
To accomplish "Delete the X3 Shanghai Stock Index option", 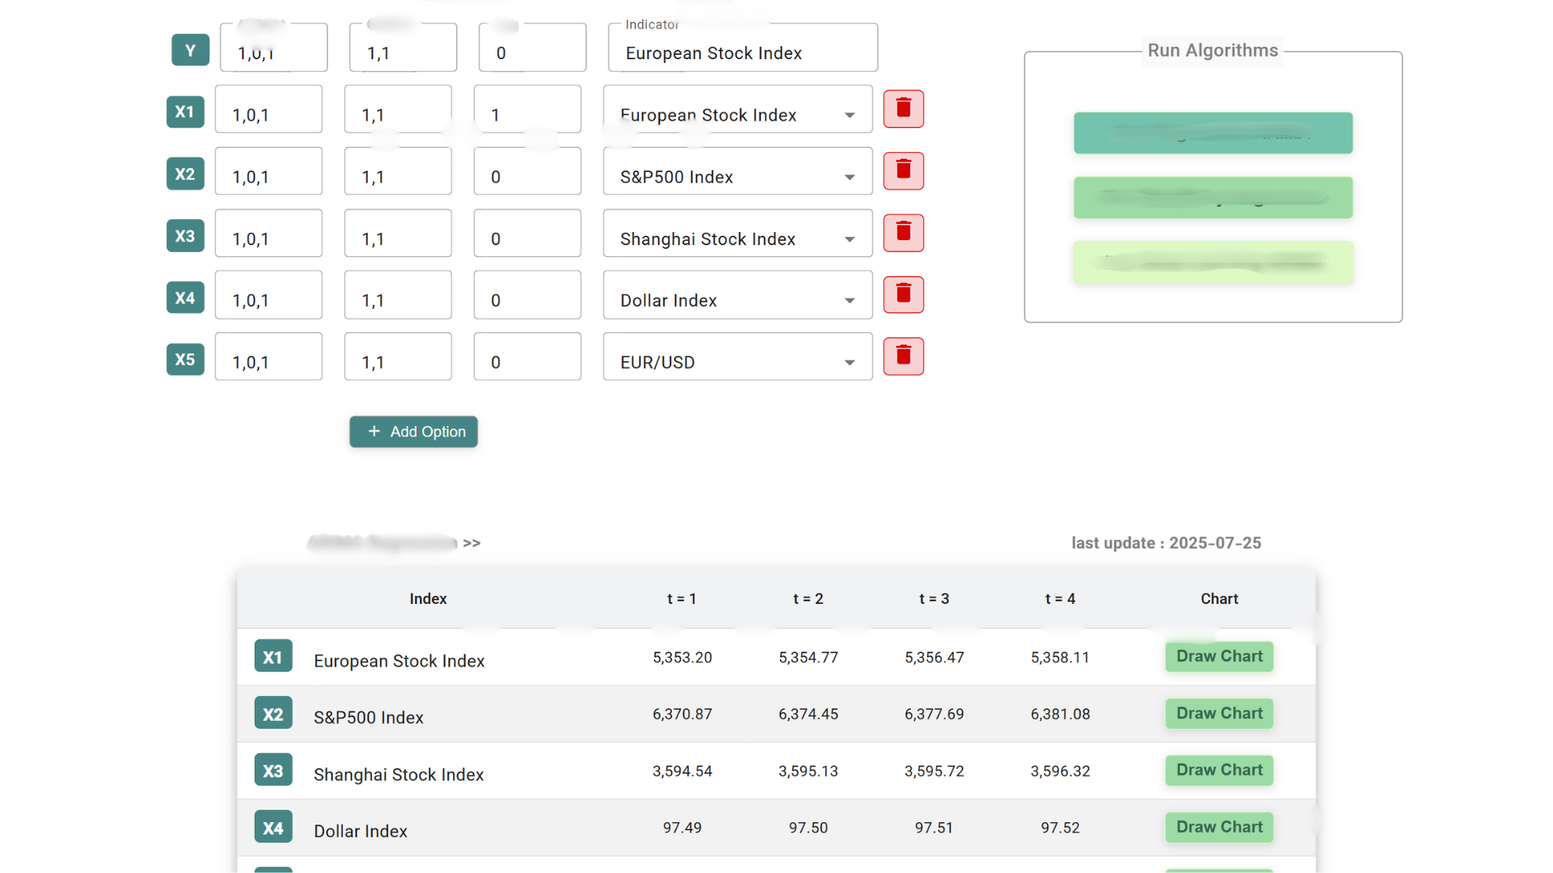I will [903, 233].
